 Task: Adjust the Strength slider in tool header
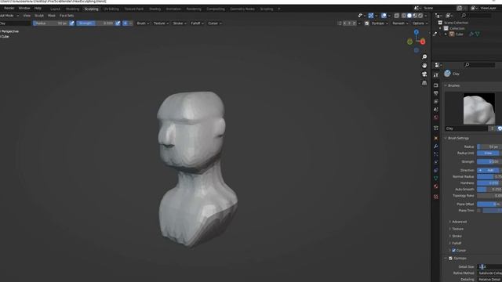tap(96, 23)
